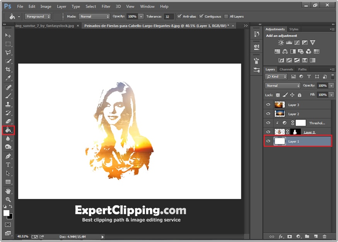The image size is (338, 242).
Task: Expand the Foreground fill source dropdown
Action: click(38, 17)
